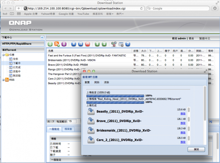Click the add RSS feed icon in toolbar
The width and height of the screenshot is (220, 163).
[57, 44]
